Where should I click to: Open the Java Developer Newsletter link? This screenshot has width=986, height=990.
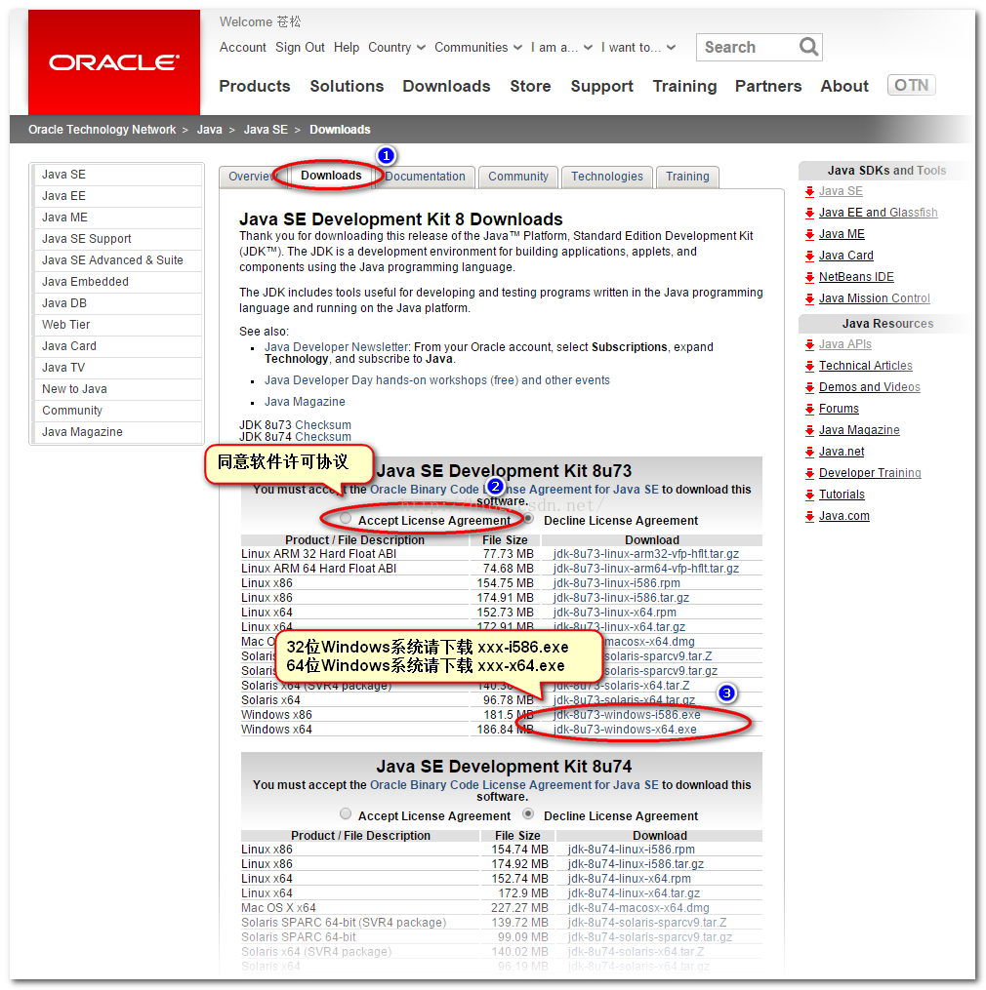(336, 347)
